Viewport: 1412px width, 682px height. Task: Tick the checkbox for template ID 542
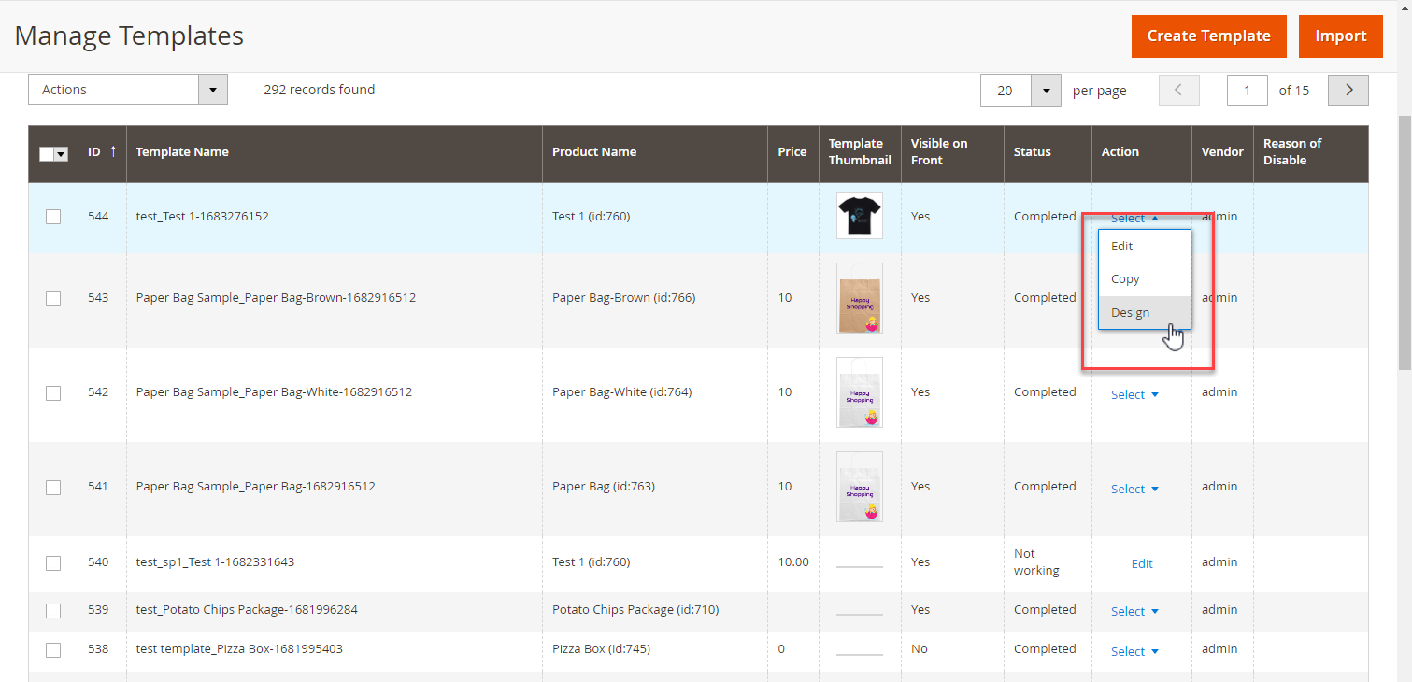pyautogui.click(x=53, y=393)
